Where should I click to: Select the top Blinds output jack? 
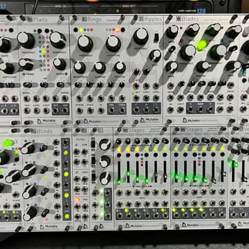coord(66,142)
